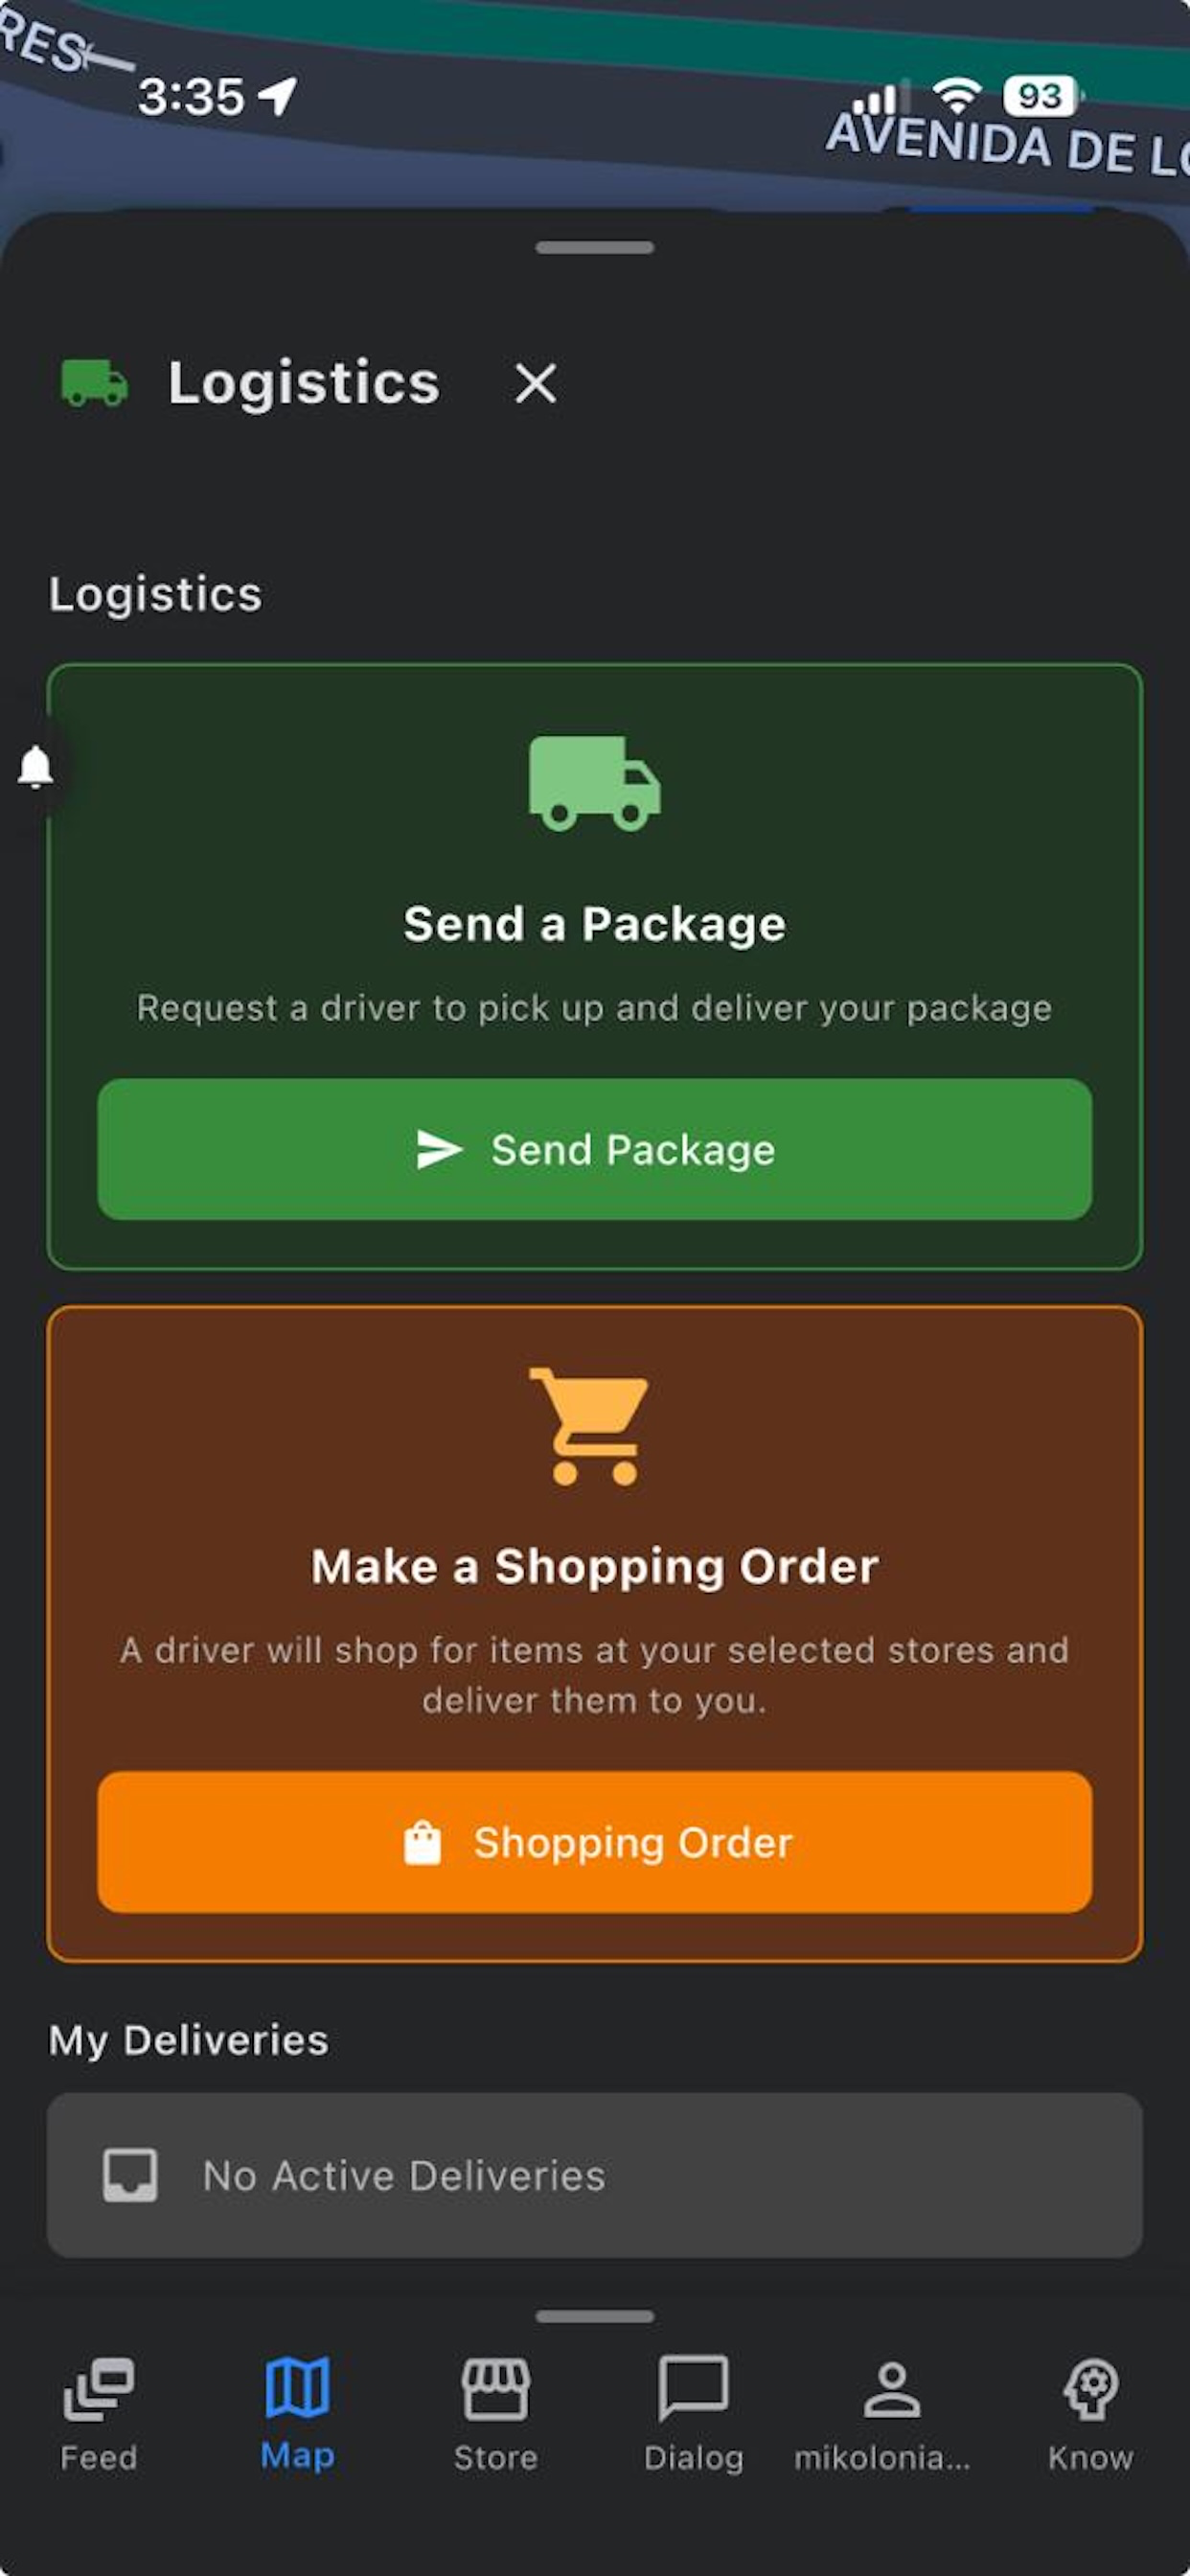Switch to the Feed tab
Screen dimensions: 1190x2576
[x=99, y=2415]
